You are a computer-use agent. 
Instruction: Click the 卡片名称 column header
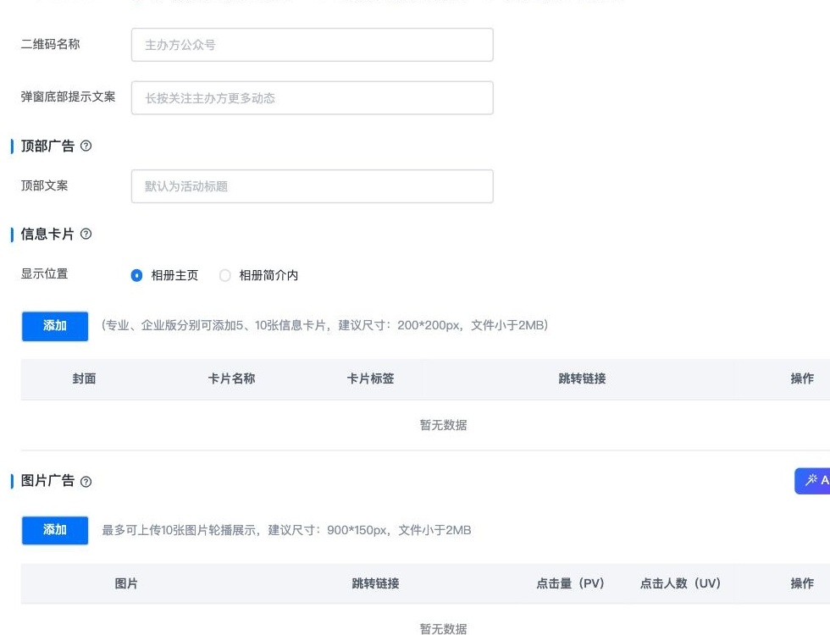(231, 379)
